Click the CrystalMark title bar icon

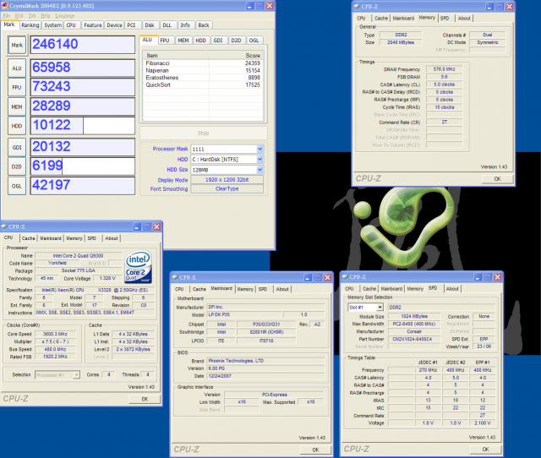[x=5, y=6]
